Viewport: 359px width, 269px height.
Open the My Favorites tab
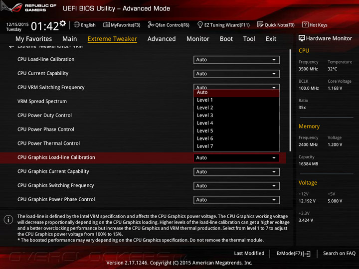coord(34,39)
